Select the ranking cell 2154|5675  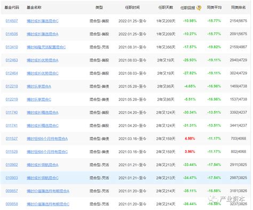238,21
